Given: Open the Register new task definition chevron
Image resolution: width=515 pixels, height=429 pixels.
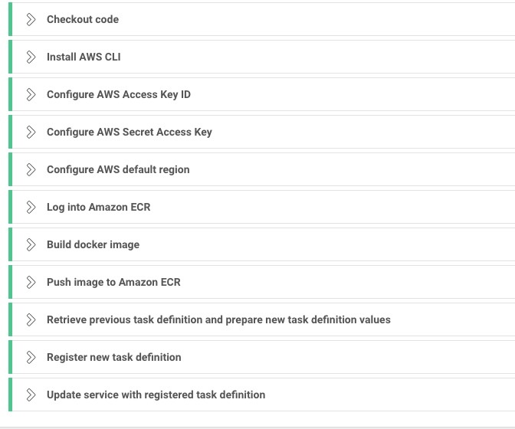Looking at the screenshot, I should click(x=31, y=357).
